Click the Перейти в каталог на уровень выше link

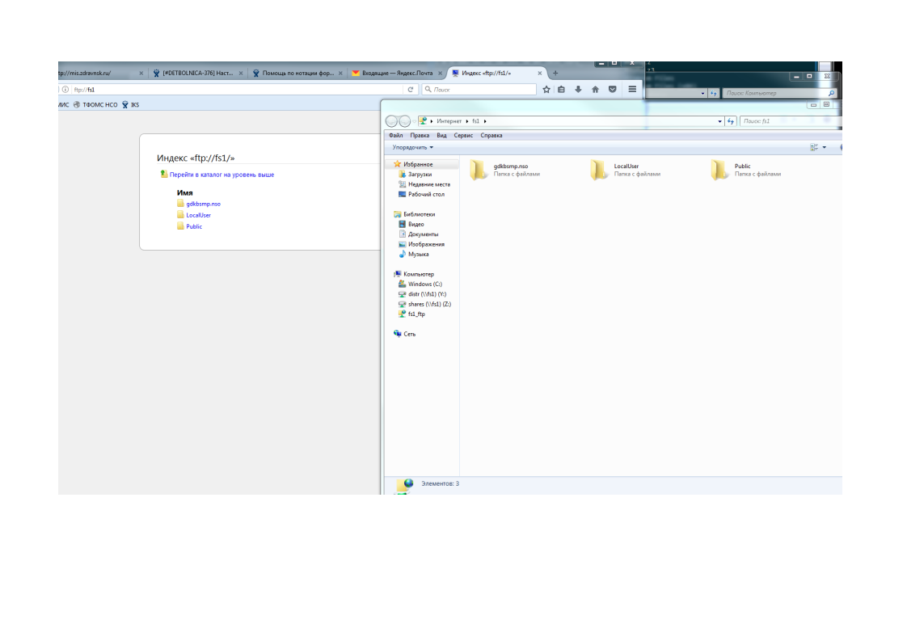click(x=221, y=175)
